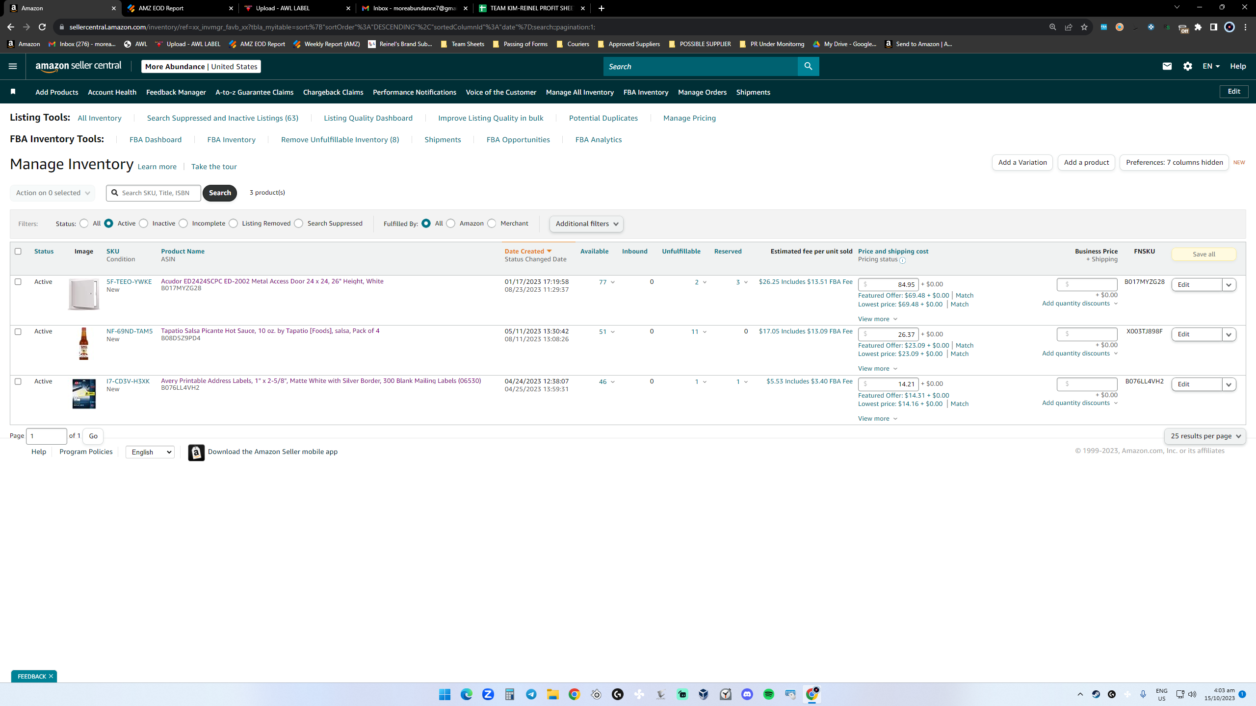
Task: Bookmark this page with the star icon
Action: [1084, 27]
